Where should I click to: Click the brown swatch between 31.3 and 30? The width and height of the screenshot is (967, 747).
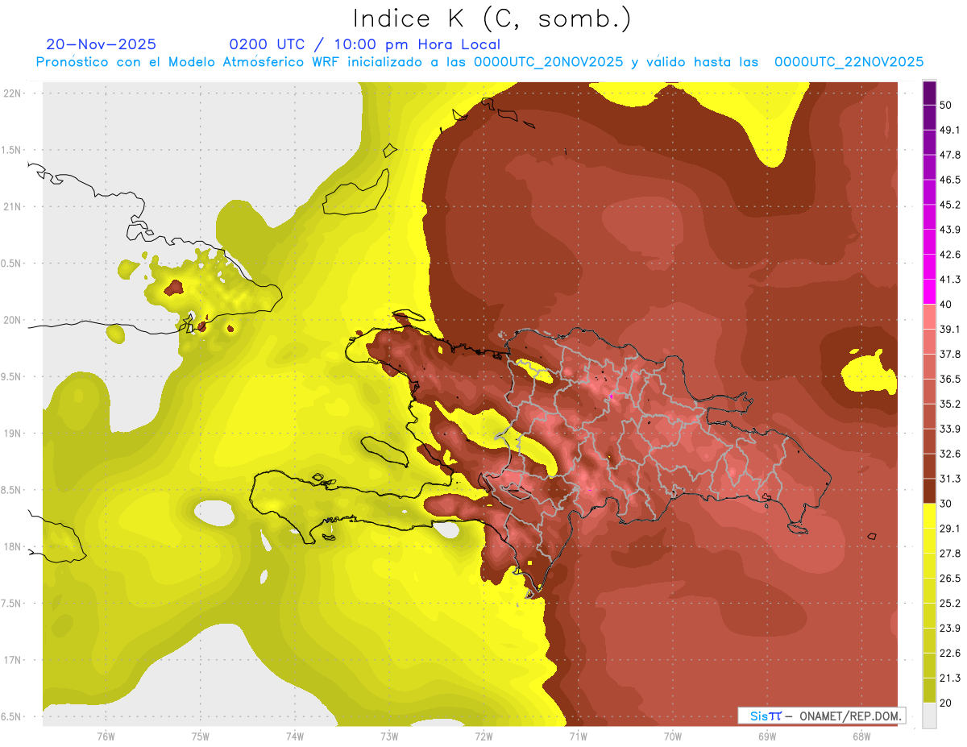929,491
